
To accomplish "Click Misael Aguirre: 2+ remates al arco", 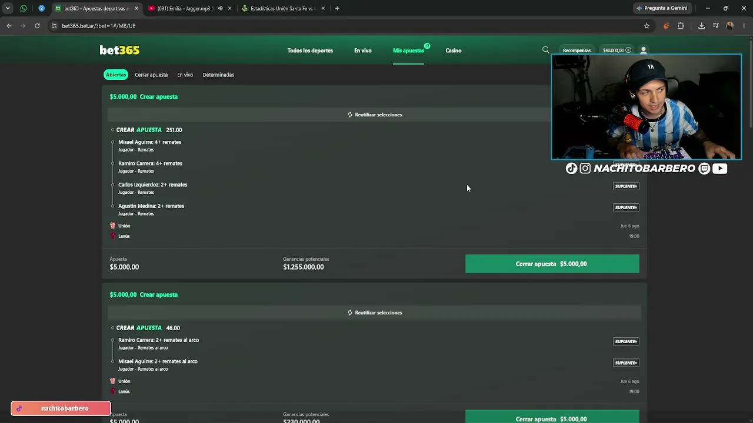I will (158, 361).
